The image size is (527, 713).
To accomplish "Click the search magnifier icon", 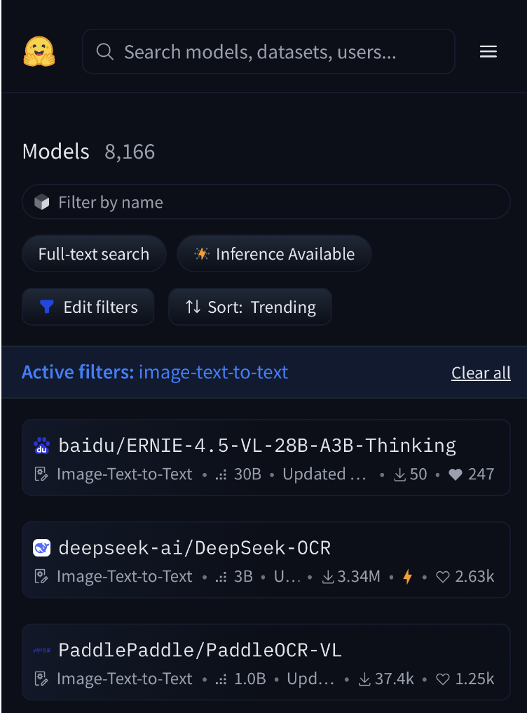I will (x=105, y=52).
